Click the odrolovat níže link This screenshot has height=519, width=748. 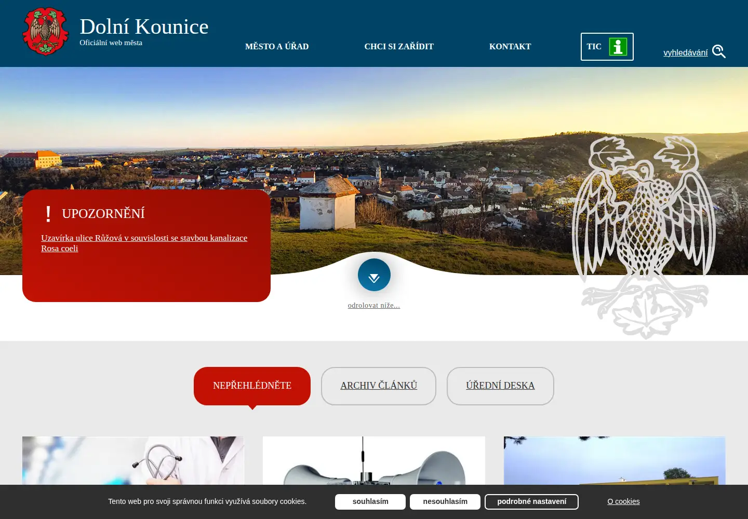click(374, 306)
